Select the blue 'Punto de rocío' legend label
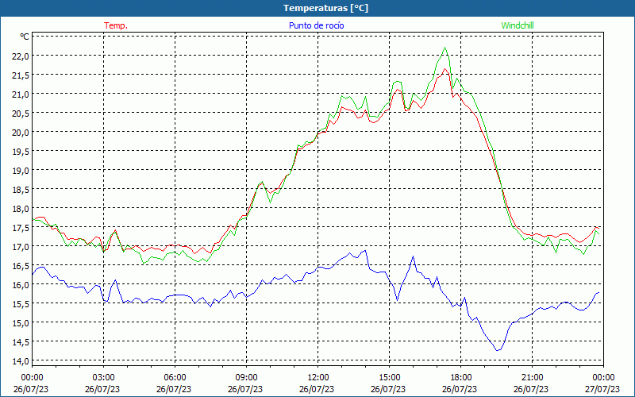The width and height of the screenshot is (635, 397). point(316,25)
